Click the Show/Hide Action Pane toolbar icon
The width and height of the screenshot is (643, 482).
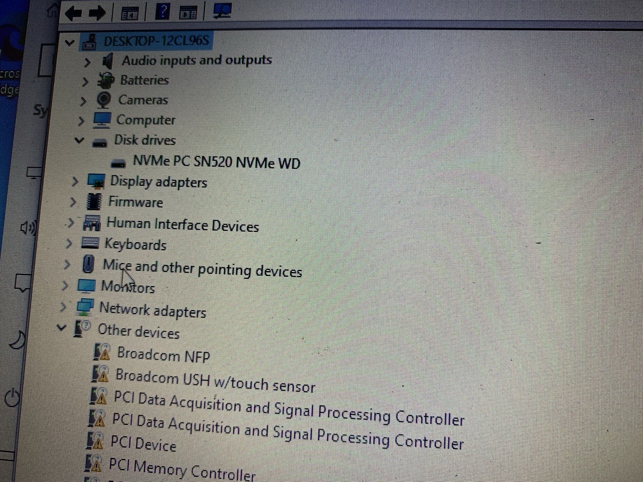188,12
